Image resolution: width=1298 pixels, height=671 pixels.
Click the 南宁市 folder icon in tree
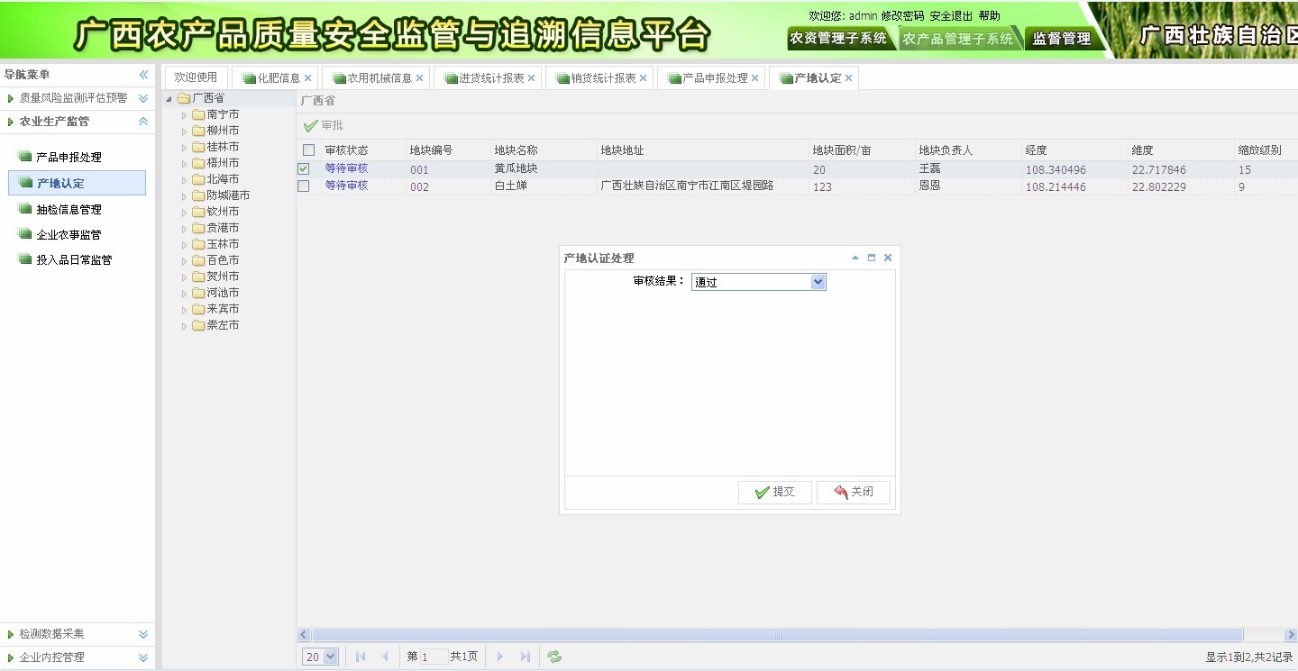[198, 114]
